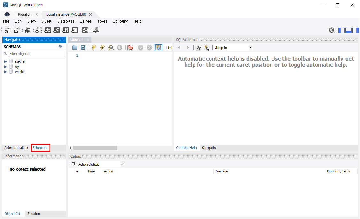
Task: Open the Help menu
Action: (137, 21)
